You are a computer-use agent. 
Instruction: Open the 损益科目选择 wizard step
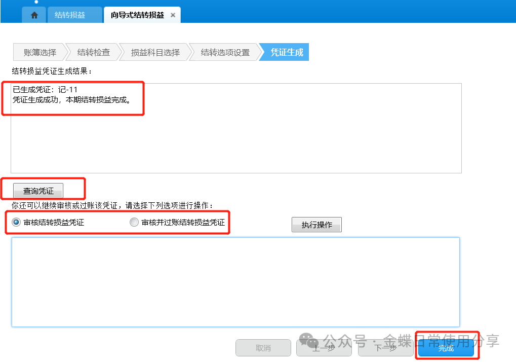155,52
